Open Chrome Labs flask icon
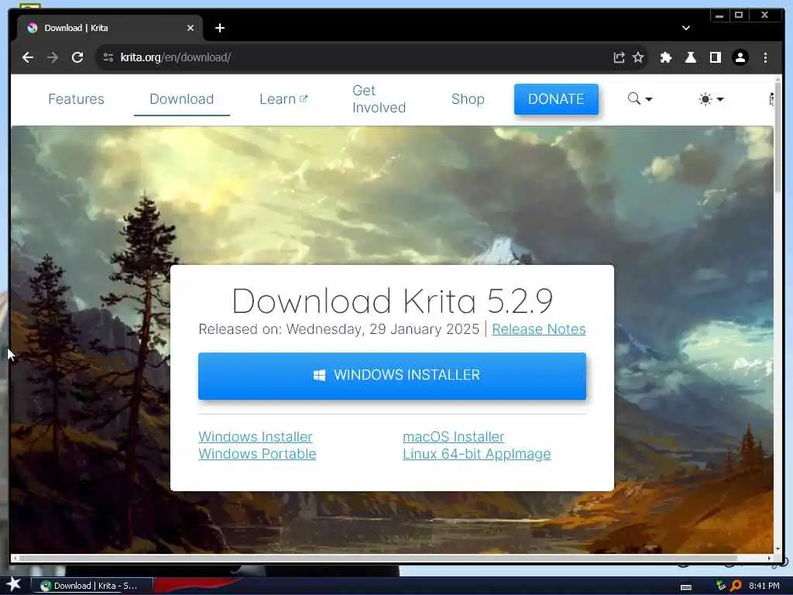 [x=690, y=57]
